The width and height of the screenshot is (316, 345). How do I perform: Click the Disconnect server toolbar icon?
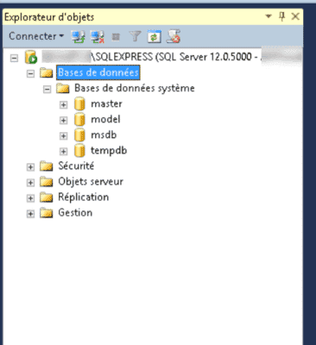coord(98,37)
